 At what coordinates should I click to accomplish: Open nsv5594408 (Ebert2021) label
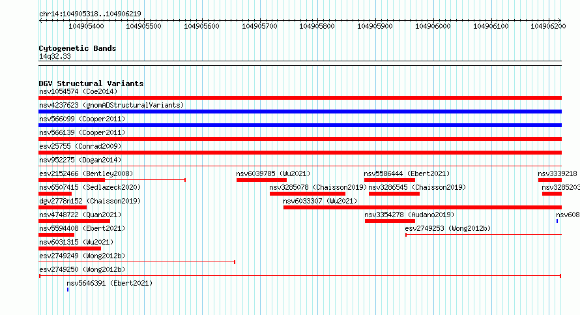point(82,228)
